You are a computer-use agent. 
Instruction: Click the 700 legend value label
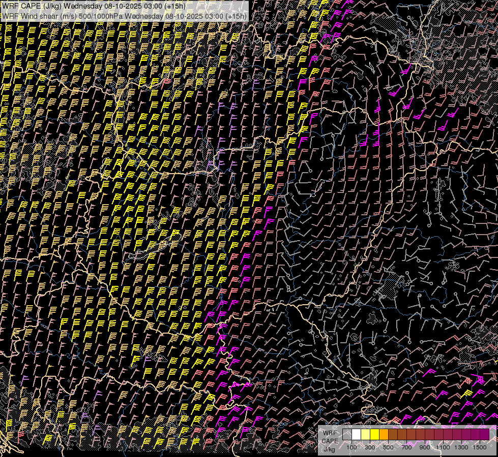point(406,447)
